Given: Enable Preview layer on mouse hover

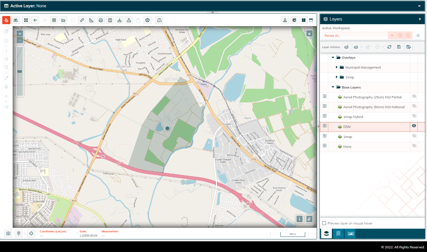Looking at the screenshot, I should 324,223.
